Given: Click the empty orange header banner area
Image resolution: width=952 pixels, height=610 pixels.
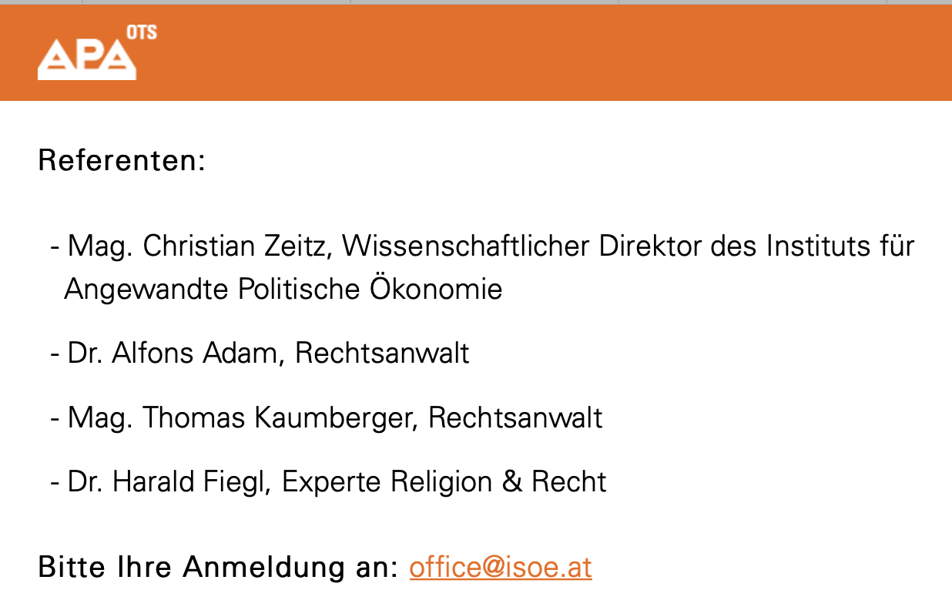Looking at the screenshot, I should point(539,52).
